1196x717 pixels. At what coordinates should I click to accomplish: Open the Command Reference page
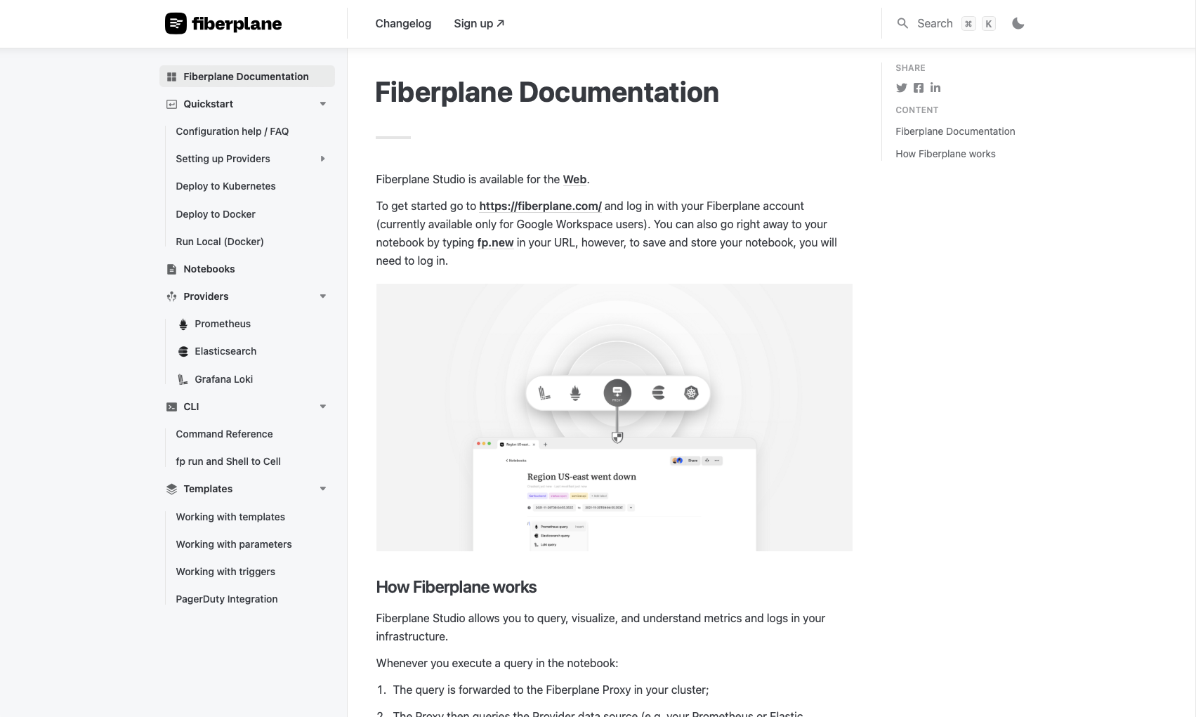point(224,434)
